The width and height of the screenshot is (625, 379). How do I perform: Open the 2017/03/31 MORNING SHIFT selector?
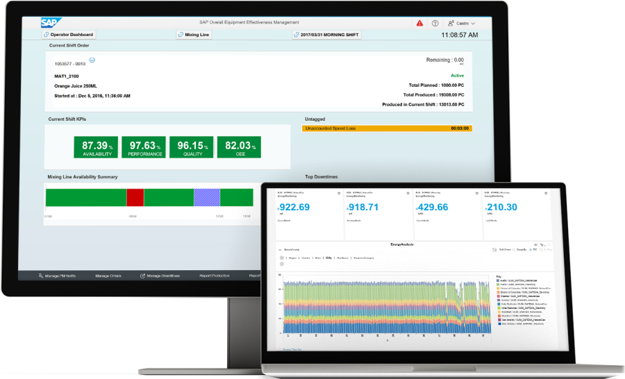tap(326, 35)
